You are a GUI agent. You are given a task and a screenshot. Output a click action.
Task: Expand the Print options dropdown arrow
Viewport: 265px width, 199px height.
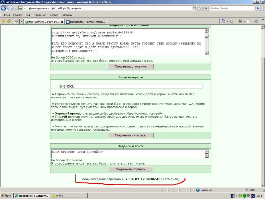click(244, 21)
